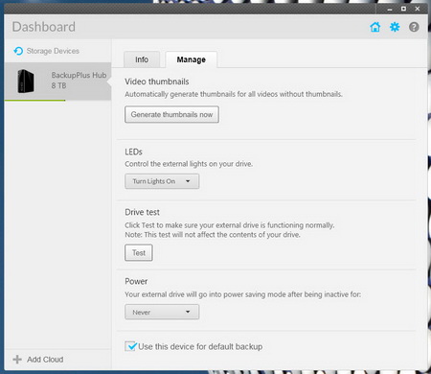
Task: Click the plus icon beside Add Cloud
Action: coord(17,360)
